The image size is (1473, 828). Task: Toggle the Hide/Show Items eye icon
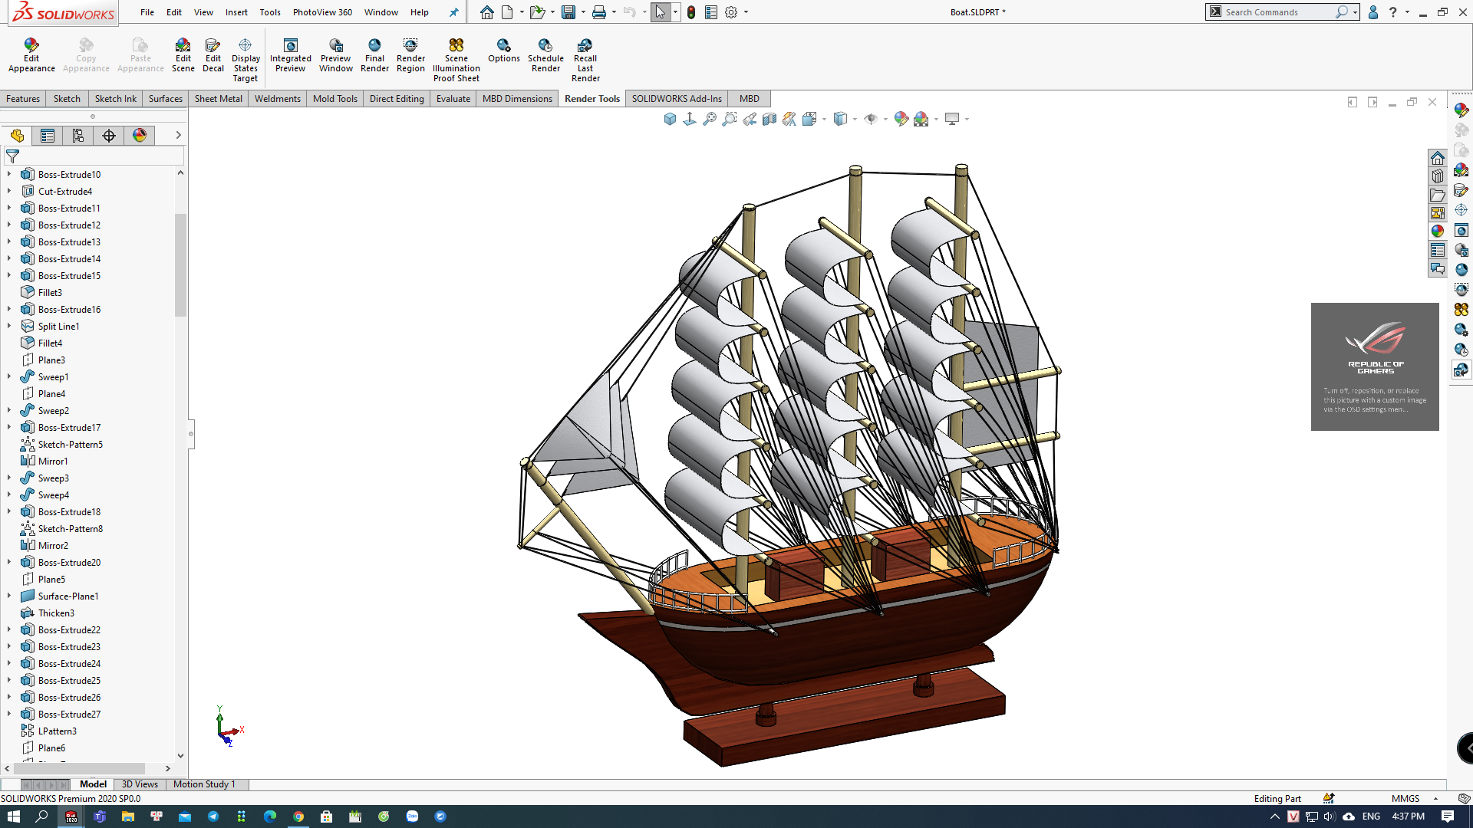click(x=870, y=119)
